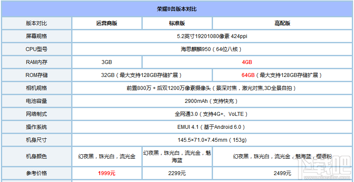This screenshot has height=182, width=354.
Task: Select the 机身尺寸 row label
Action: [x=36, y=140]
